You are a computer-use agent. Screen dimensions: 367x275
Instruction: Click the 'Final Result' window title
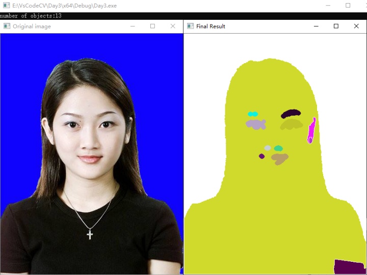(211, 26)
